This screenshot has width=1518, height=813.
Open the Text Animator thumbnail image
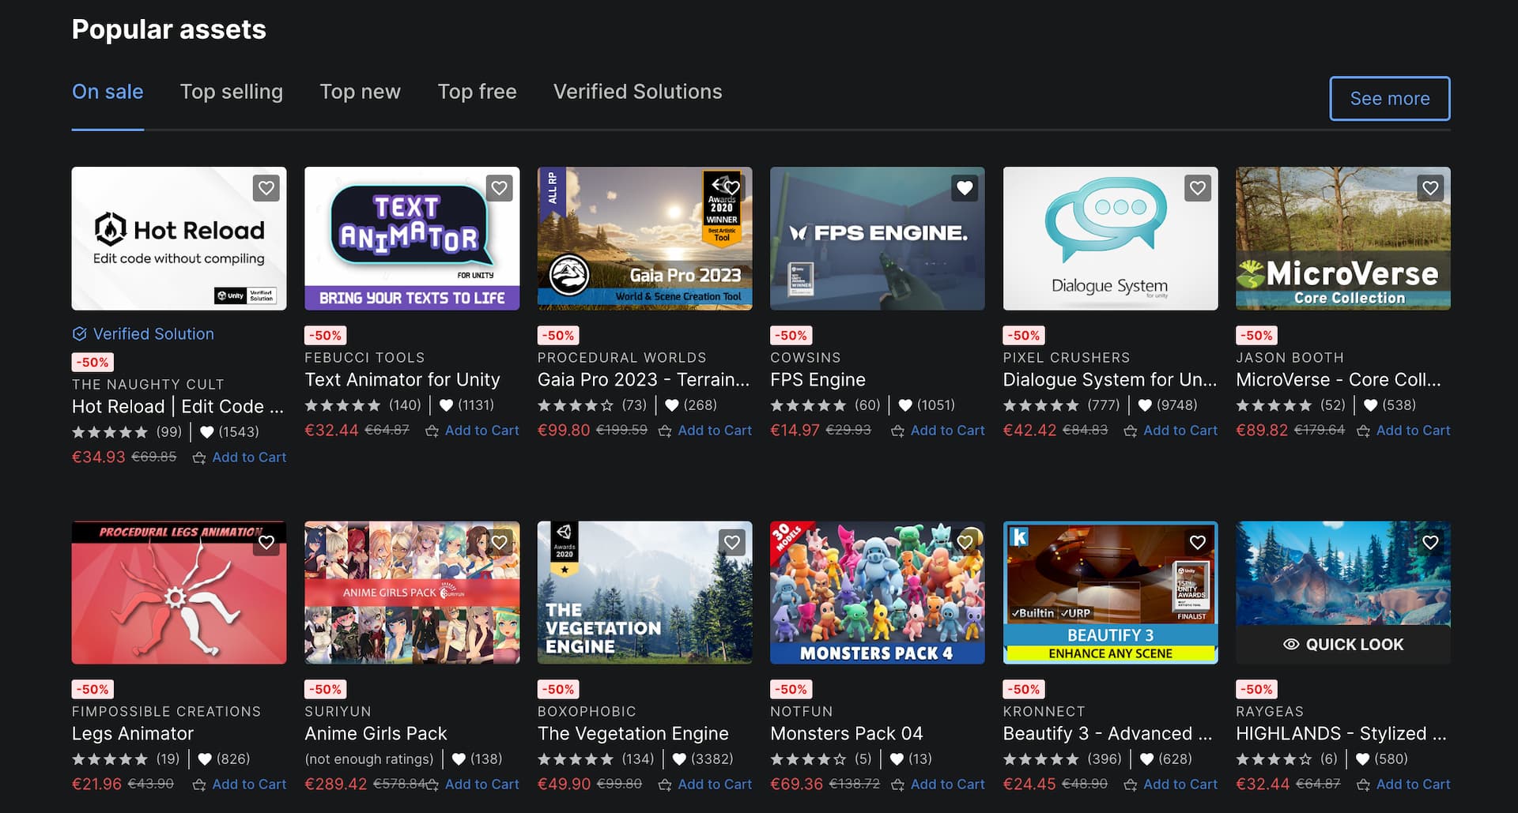click(412, 239)
